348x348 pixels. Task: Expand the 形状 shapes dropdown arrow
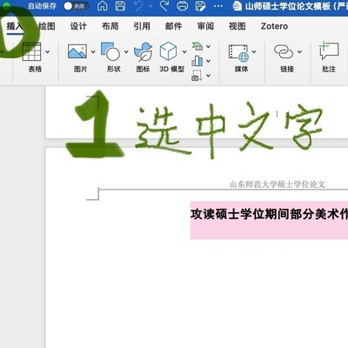[x=126, y=52]
